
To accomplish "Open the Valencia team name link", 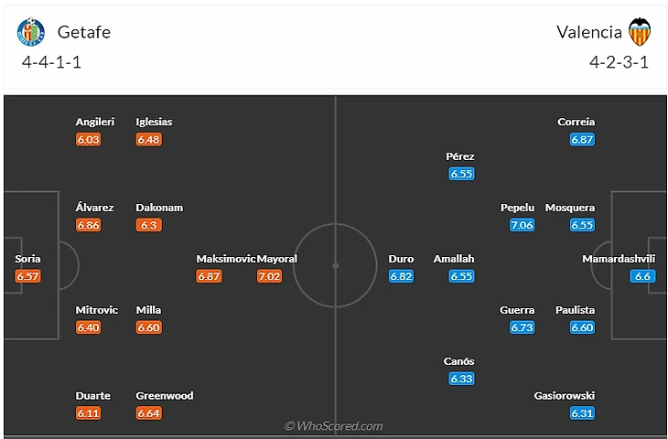I will click(588, 32).
